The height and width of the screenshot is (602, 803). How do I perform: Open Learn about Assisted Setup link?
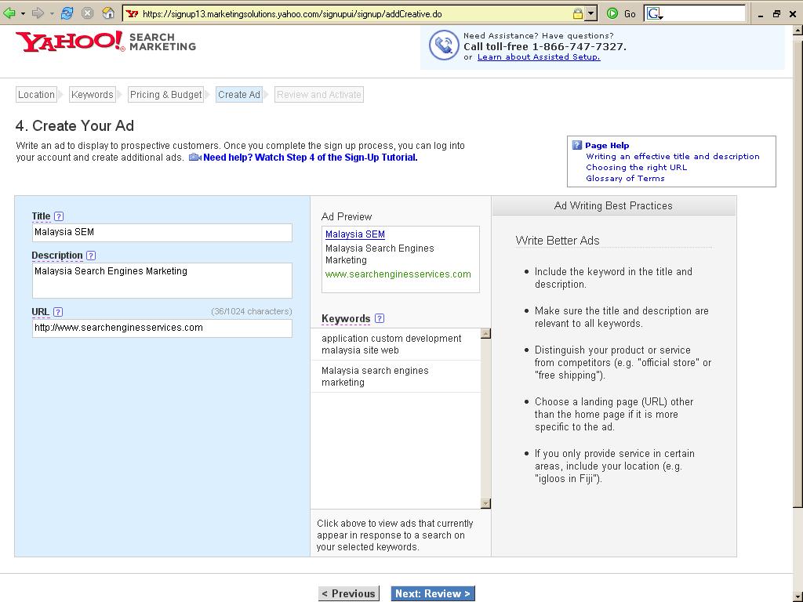539,56
